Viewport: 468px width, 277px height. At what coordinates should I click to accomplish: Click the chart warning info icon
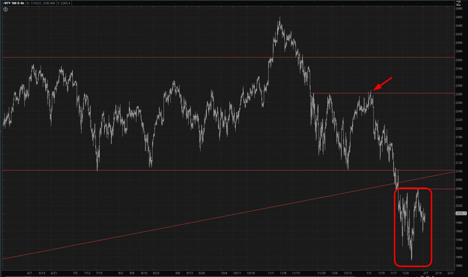(5, 9)
